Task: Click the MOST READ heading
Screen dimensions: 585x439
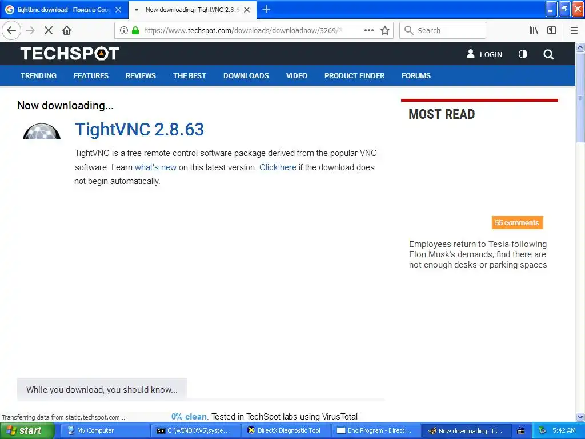Action: 442,114
